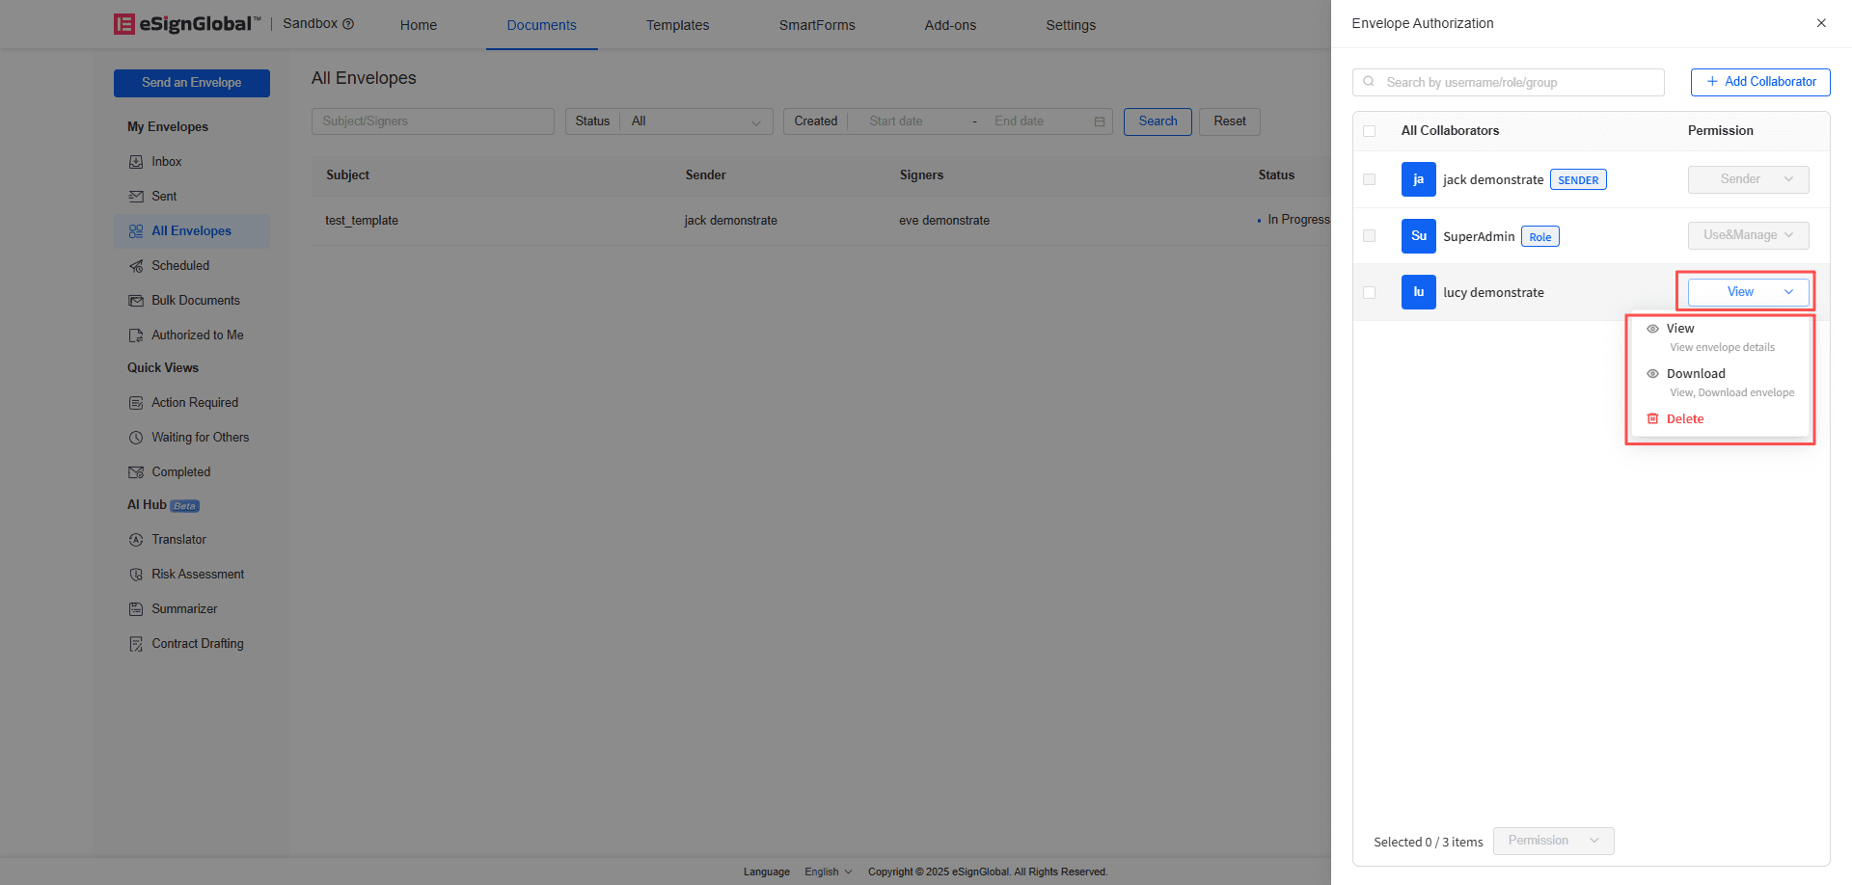Tick the checkbox for lucy demonstrate
1852x885 pixels.
tap(1369, 292)
